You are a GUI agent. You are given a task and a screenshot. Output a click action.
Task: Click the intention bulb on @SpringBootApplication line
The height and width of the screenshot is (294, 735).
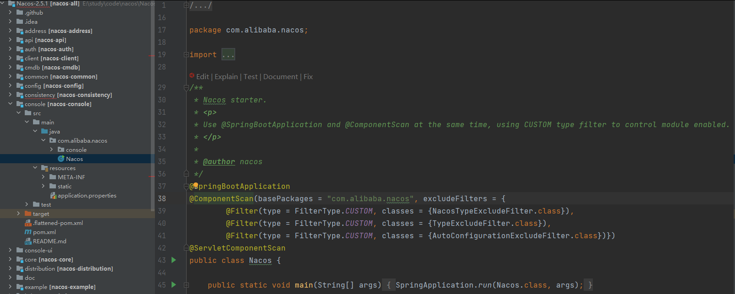coord(196,185)
